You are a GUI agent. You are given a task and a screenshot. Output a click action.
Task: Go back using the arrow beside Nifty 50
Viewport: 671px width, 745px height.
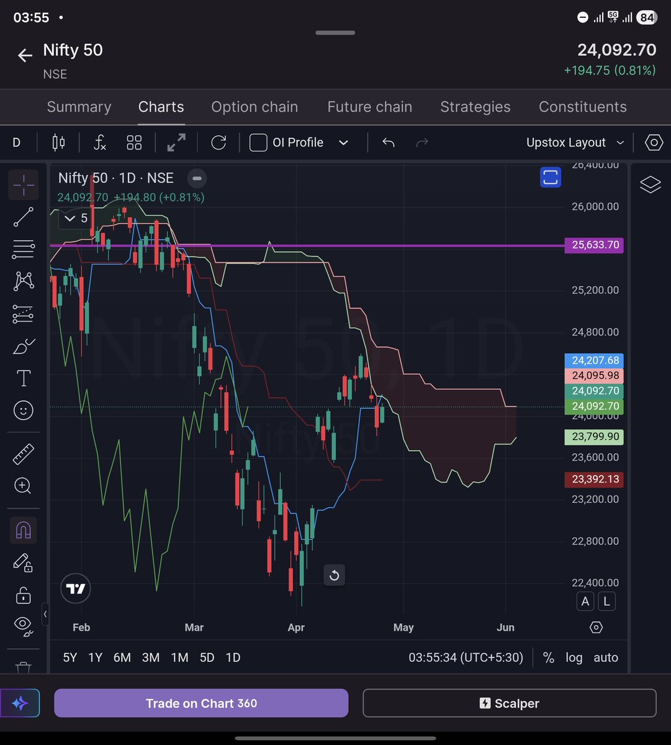point(25,56)
